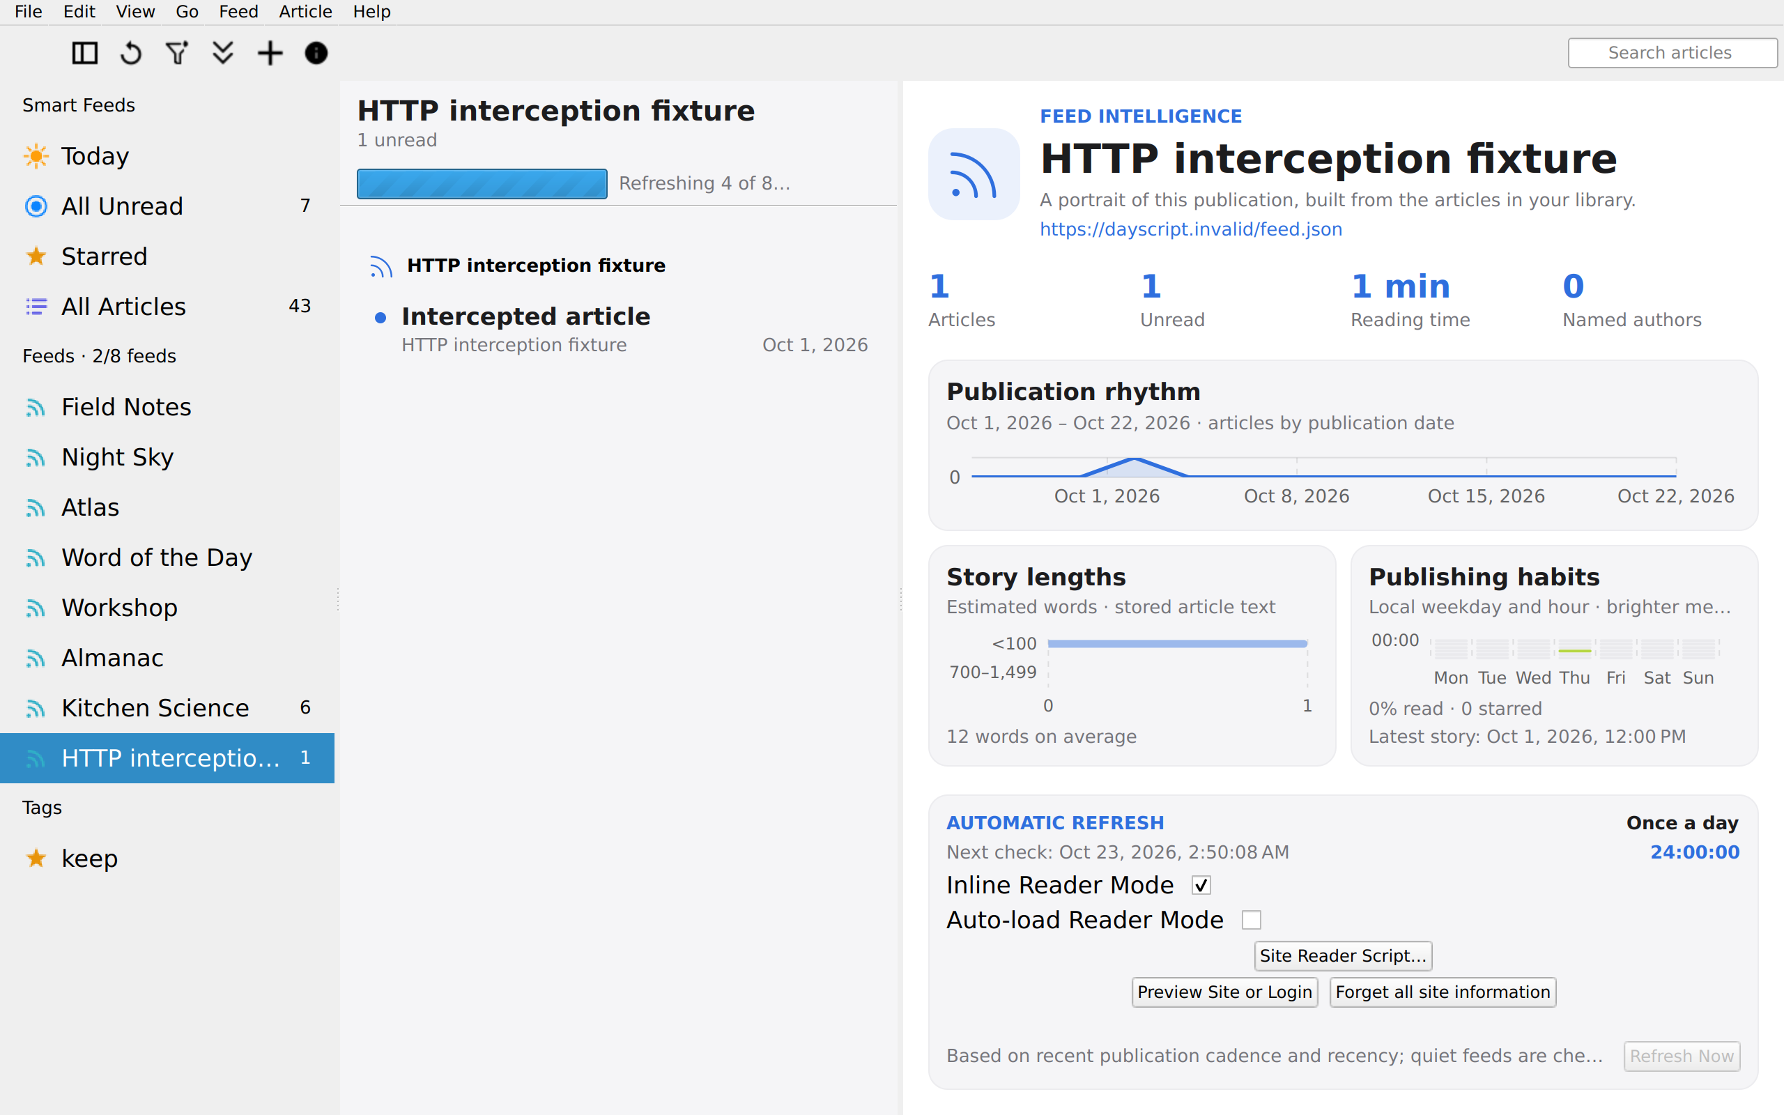Image resolution: width=1784 pixels, height=1115 pixels.
Task: Add a feed with the plus icon
Action: pos(270,53)
